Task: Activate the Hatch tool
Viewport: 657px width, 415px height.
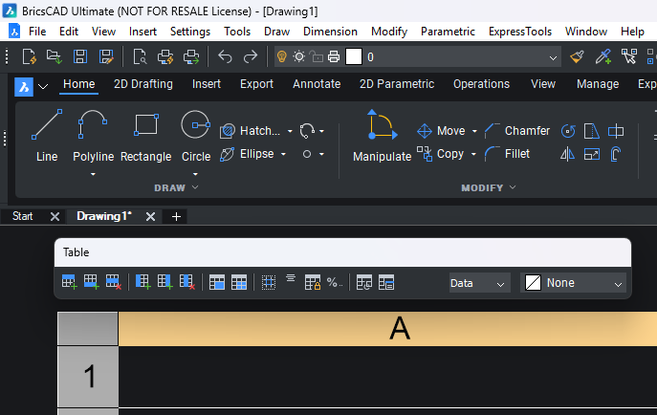Action: click(251, 131)
